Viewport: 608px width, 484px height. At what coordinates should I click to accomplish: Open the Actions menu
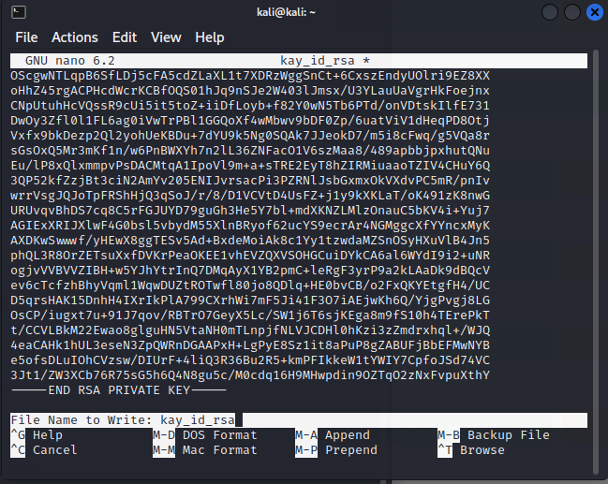pyautogui.click(x=75, y=37)
